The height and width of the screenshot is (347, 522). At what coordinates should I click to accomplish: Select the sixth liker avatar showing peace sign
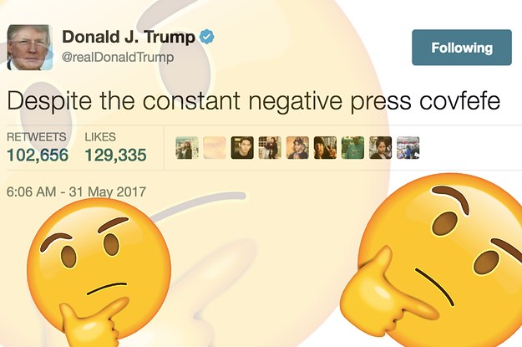click(x=325, y=148)
